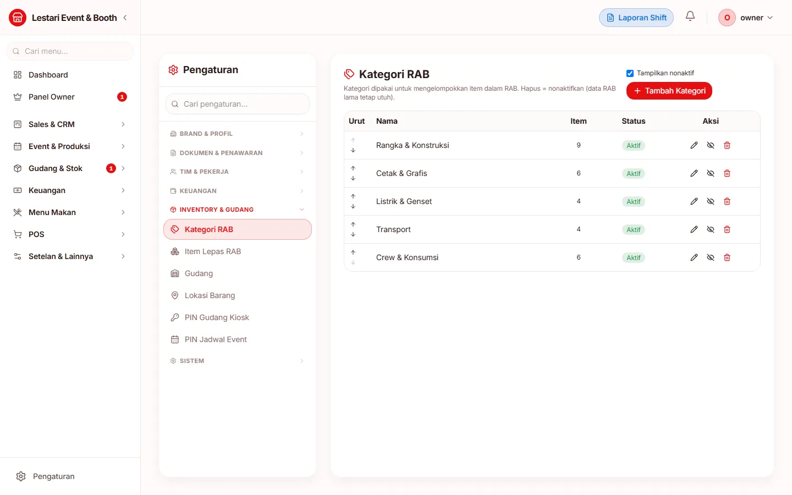
Task: Move Listrik & Genset down one position
Action: click(353, 206)
